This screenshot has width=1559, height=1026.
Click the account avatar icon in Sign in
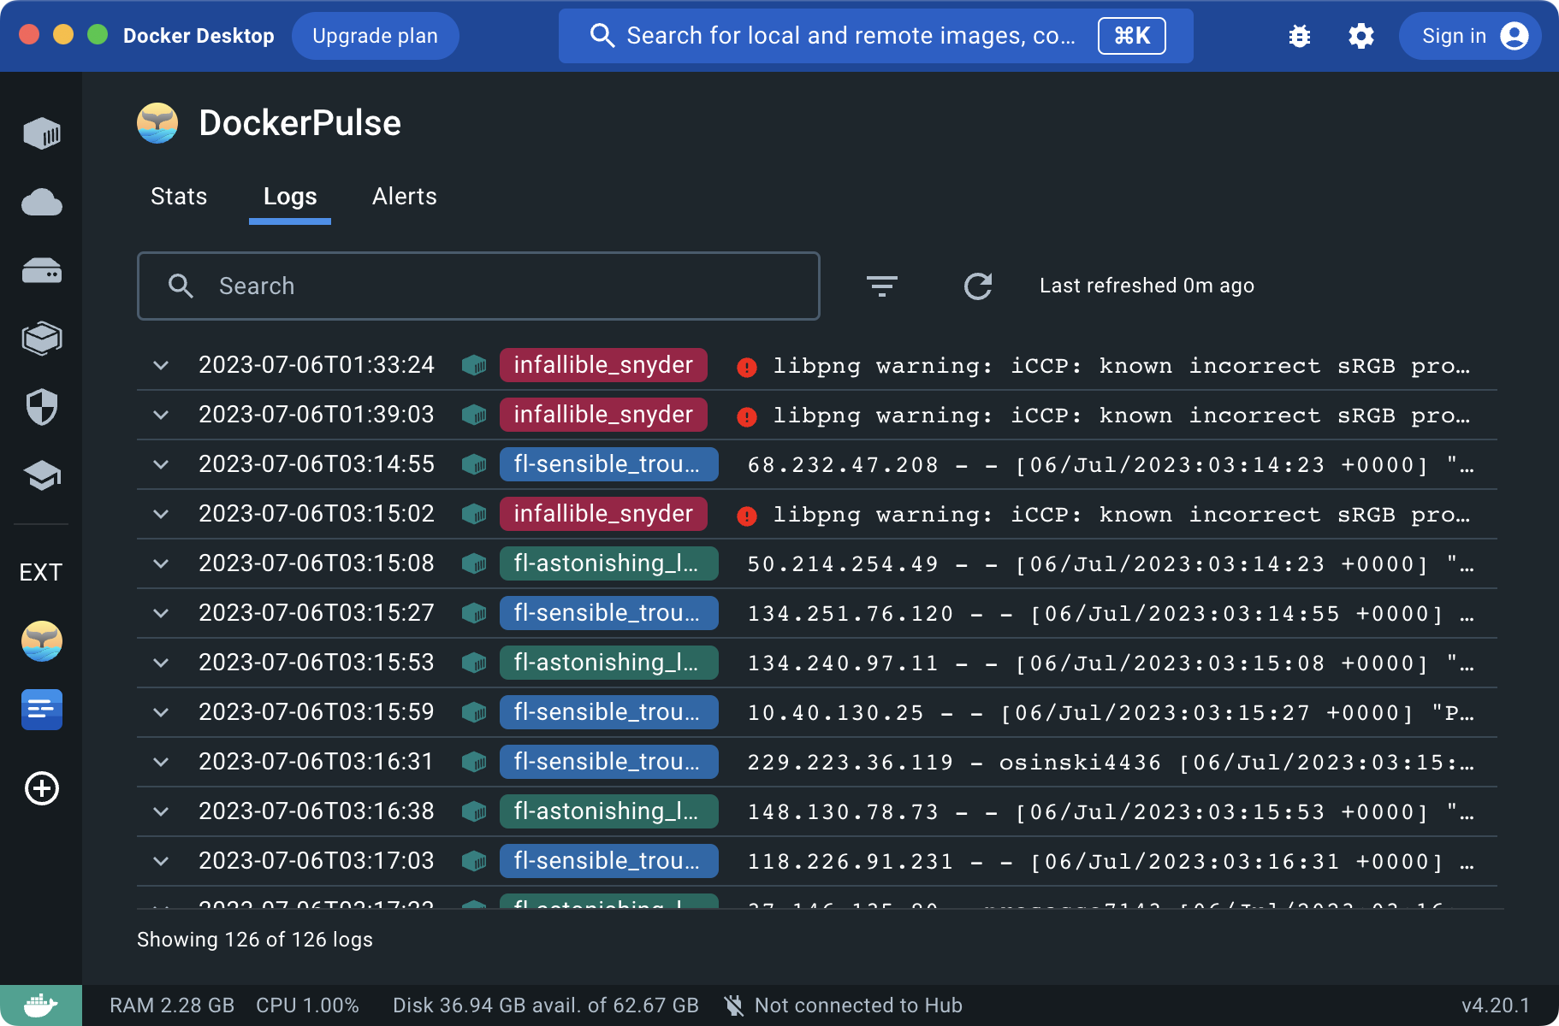[1514, 36]
